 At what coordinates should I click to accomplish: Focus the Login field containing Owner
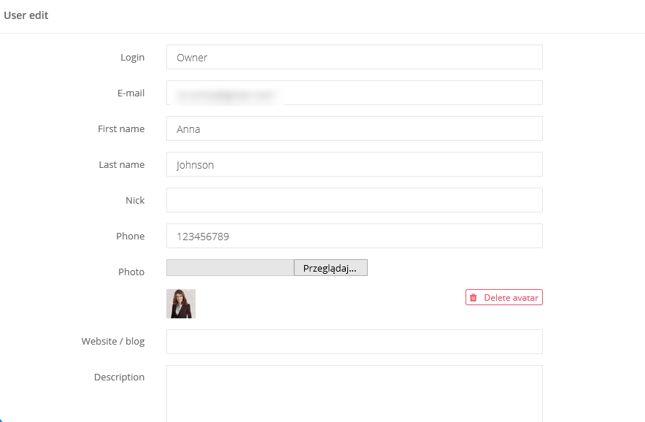pos(354,57)
